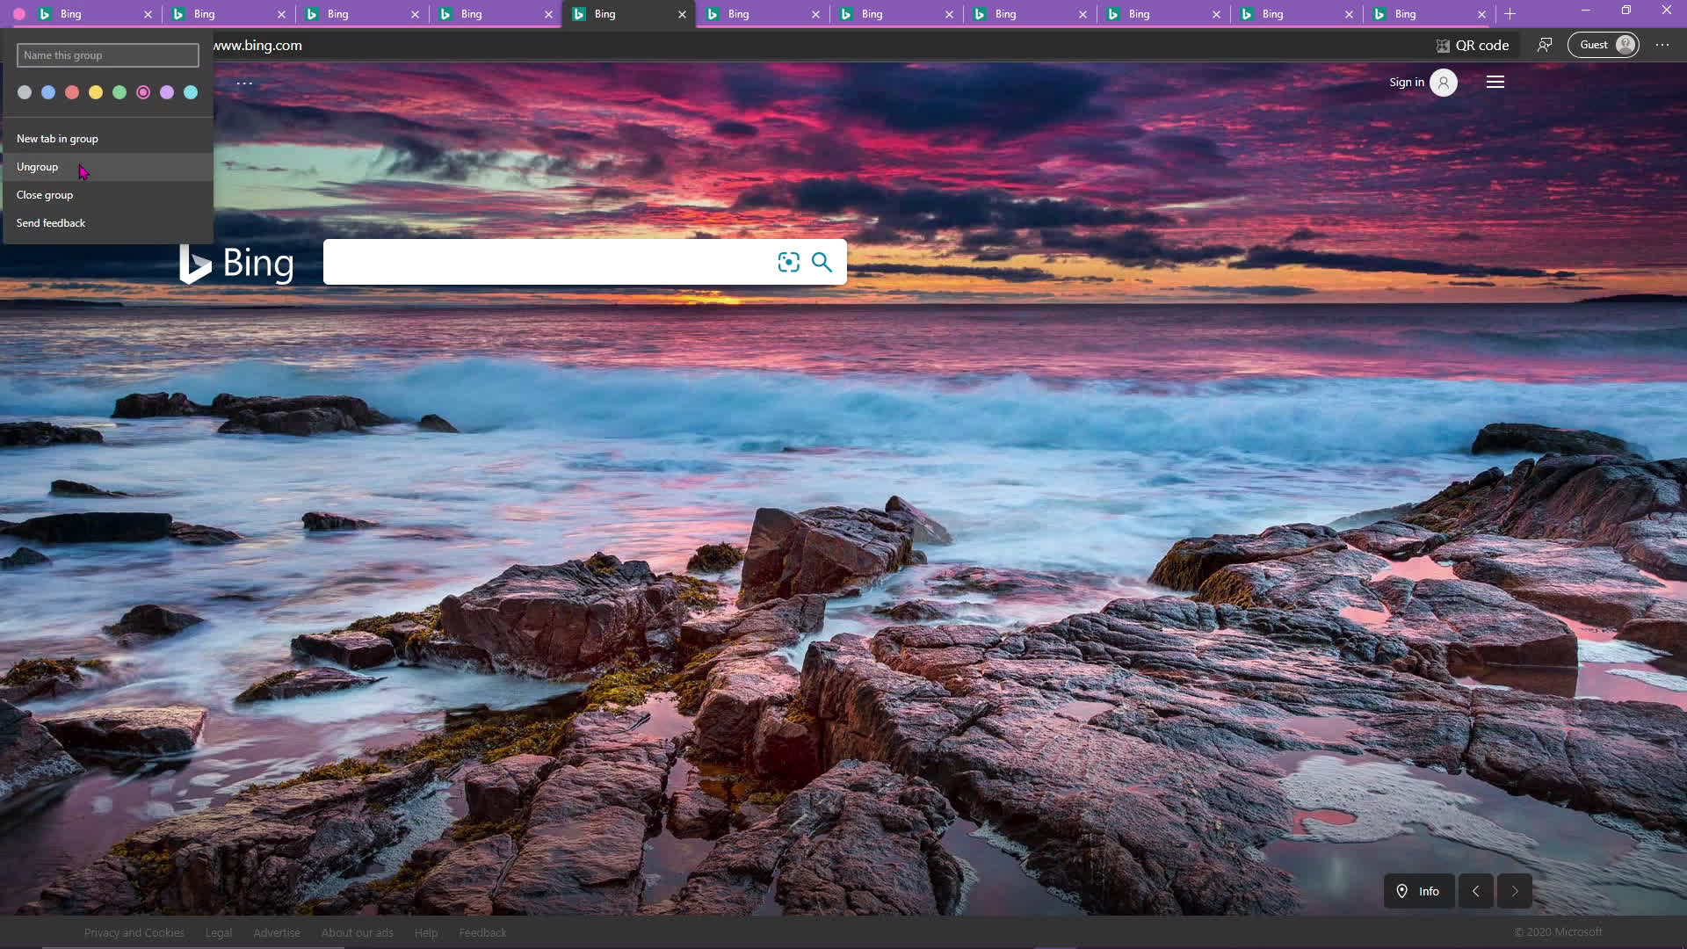Pick the yellow tab group color
This screenshot has width=1687, height=949.
click(x=95, y=92)
